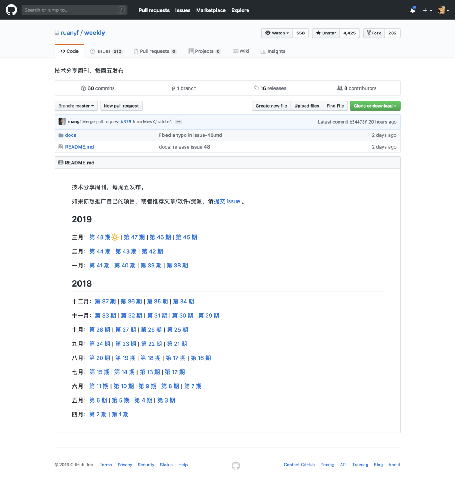
Task: Open footer Pricing link
Action: pyautogui.click(x=327, y=465)
